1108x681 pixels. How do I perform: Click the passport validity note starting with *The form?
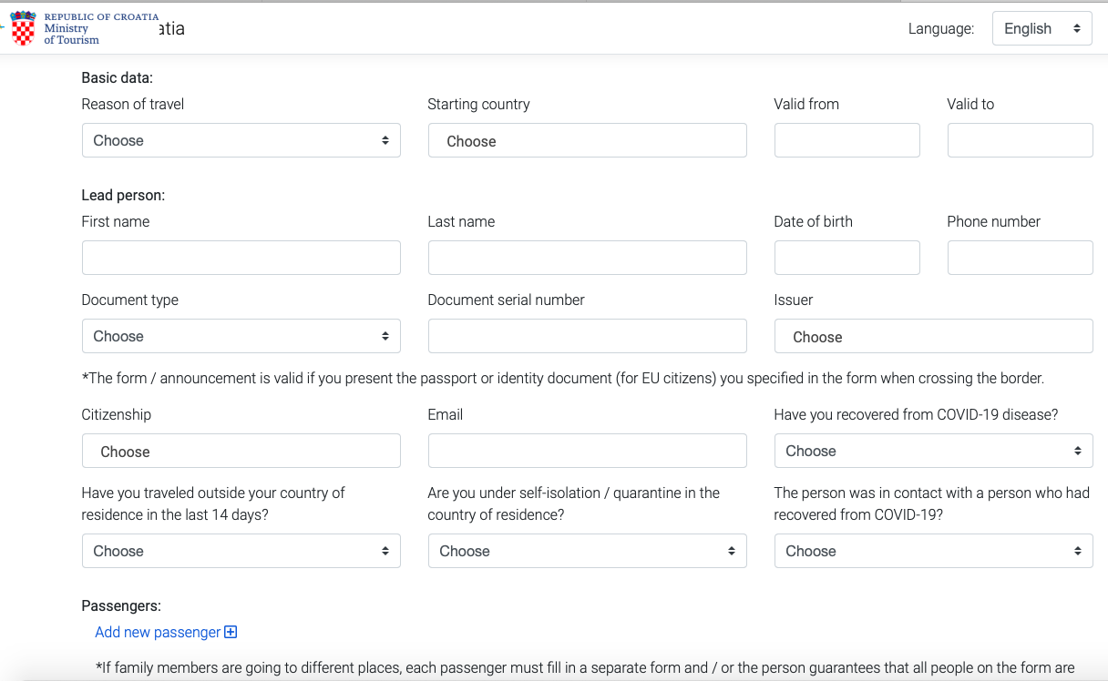[x=563, y=378]
